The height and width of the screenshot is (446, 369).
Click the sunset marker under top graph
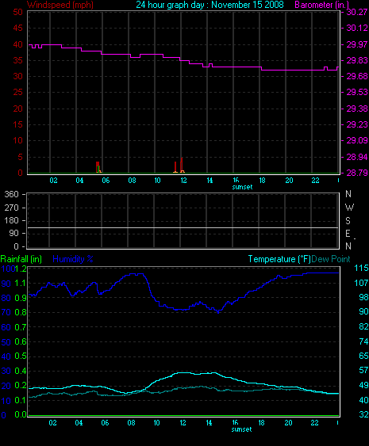pyautogui.click(x=242, y=187)
